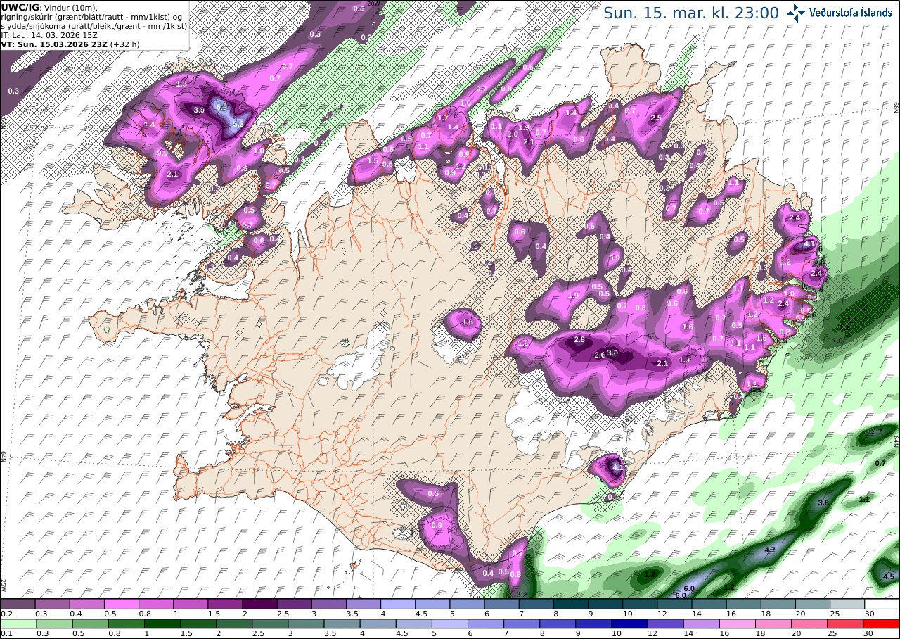
Task: Click the '0.1' label in the legend
Action: [x=6, y=633]
